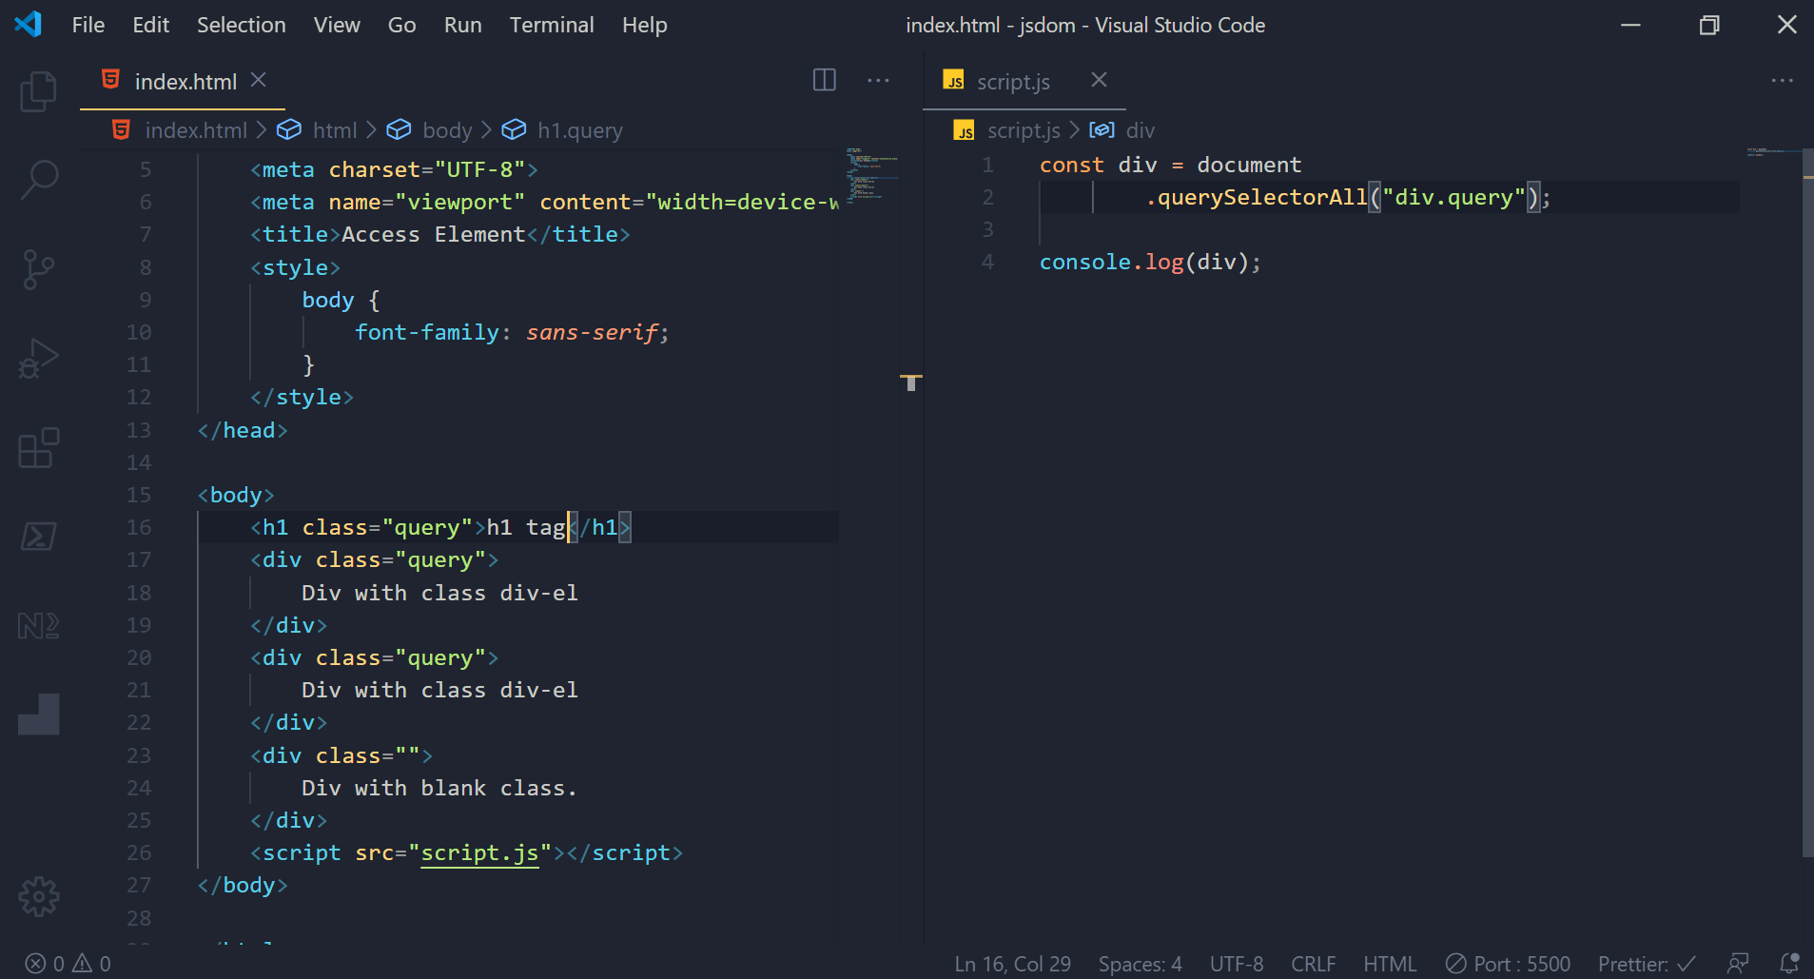Switch to the script.js tab
This screenshot has width=1814, height=979.
tap(1013, 81)
